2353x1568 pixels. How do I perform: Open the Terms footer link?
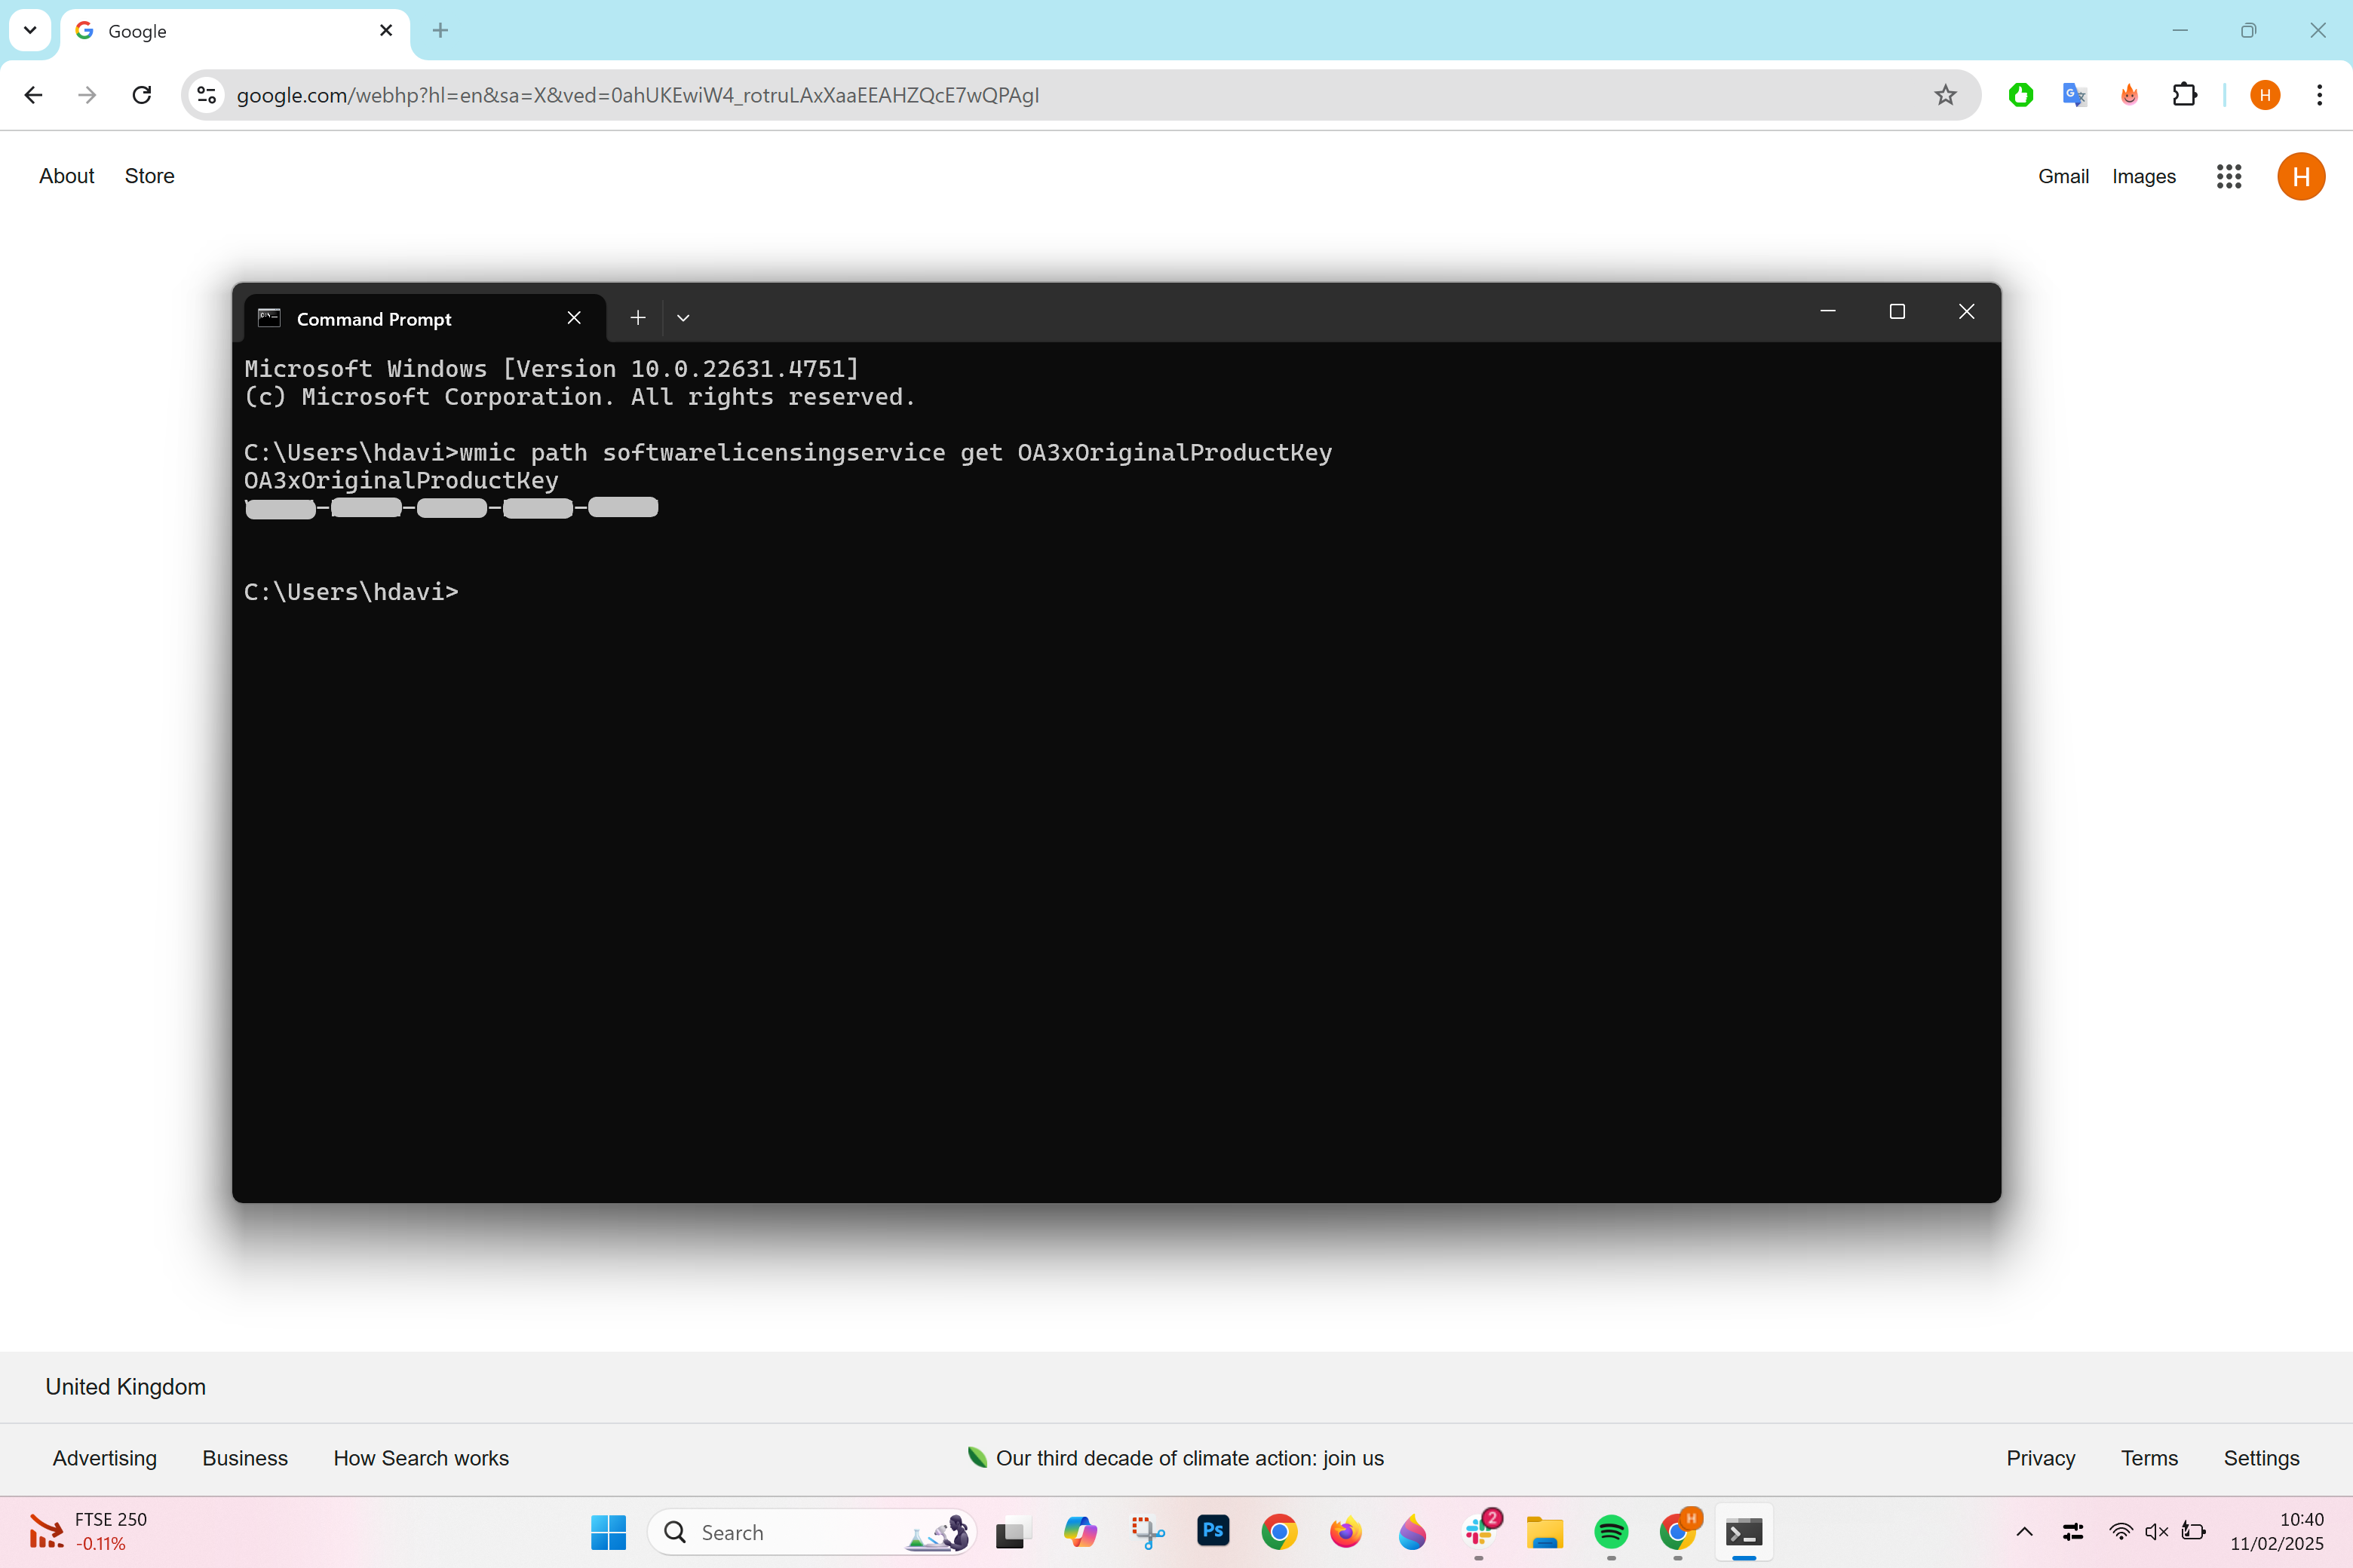pos(2149,1458)
